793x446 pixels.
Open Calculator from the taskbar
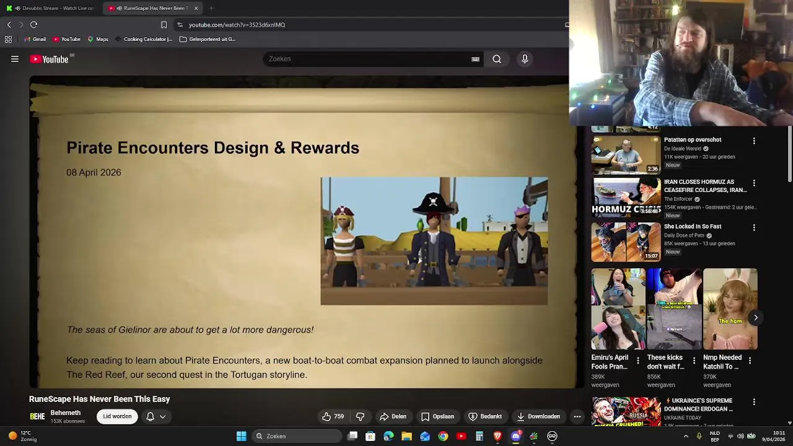pos(479,436)
